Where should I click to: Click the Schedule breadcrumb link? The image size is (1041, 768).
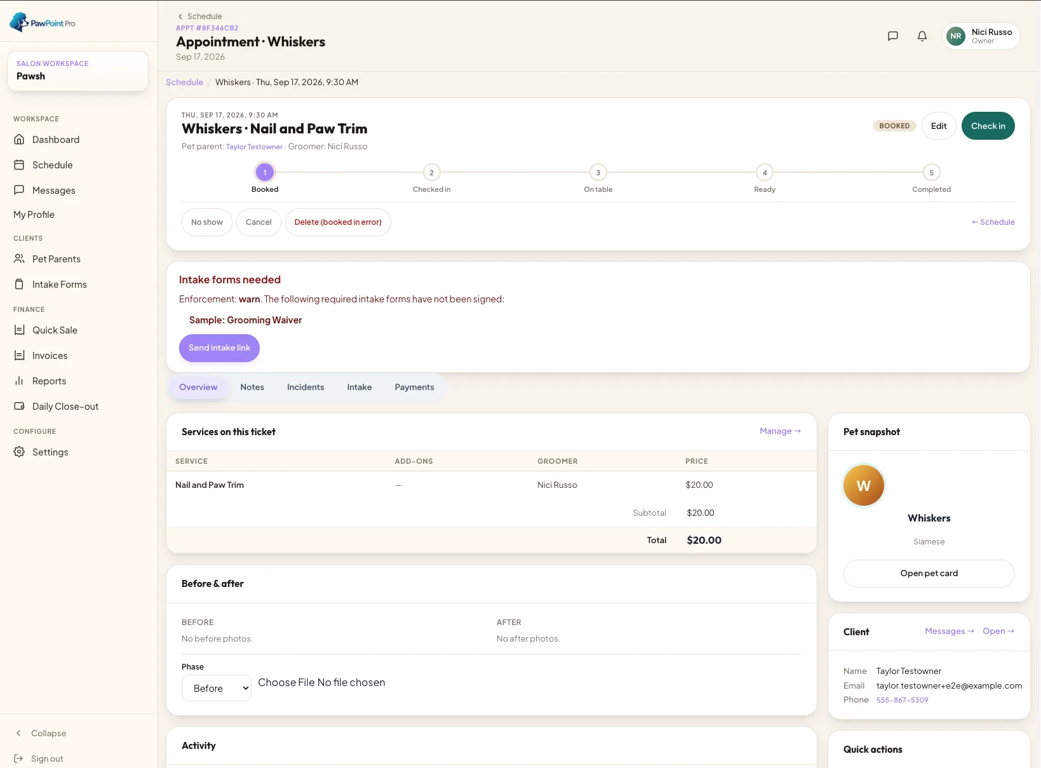click(184, 82)
